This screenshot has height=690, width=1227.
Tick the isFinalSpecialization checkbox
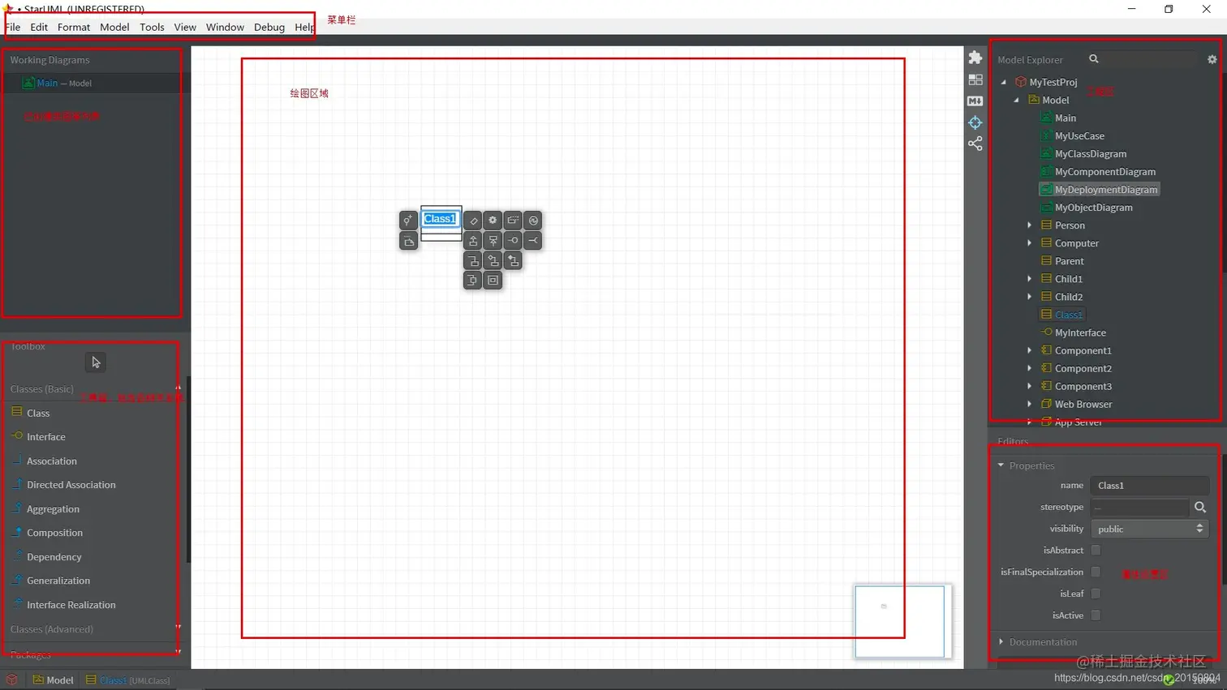[1096, 572]
